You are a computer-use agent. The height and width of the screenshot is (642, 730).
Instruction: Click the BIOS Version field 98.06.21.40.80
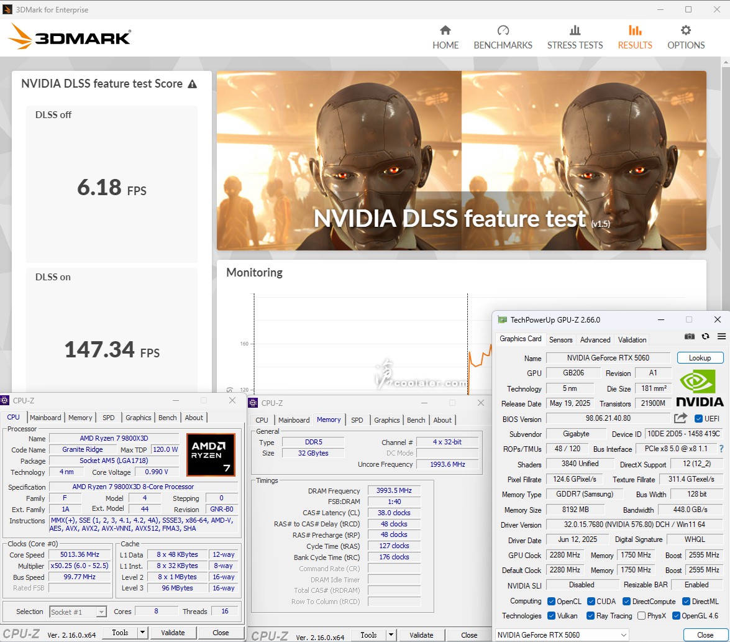608,418
